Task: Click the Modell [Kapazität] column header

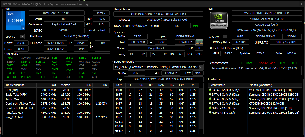Action: tap(274, 85)
